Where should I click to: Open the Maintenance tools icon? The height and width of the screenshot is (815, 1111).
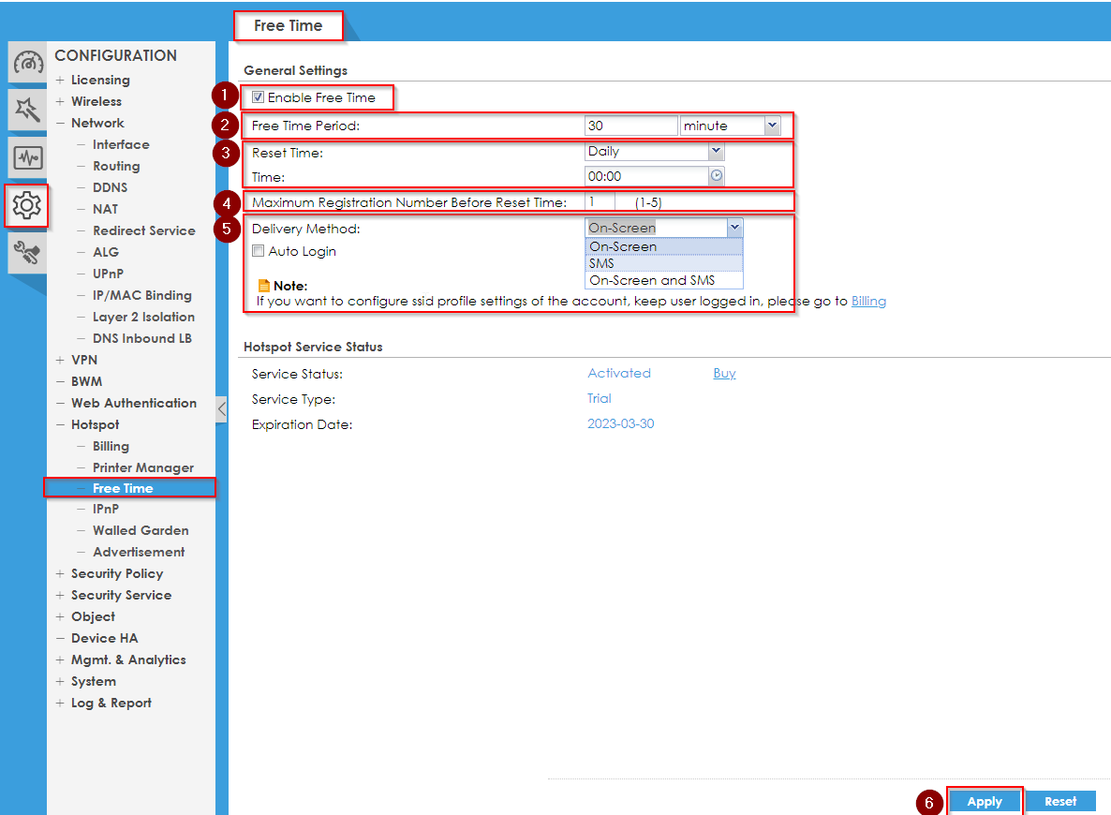pyautogui.click(x=28, y=251)
